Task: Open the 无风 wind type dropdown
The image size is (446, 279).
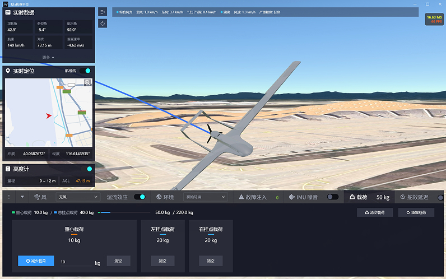Action: point(78,197)
